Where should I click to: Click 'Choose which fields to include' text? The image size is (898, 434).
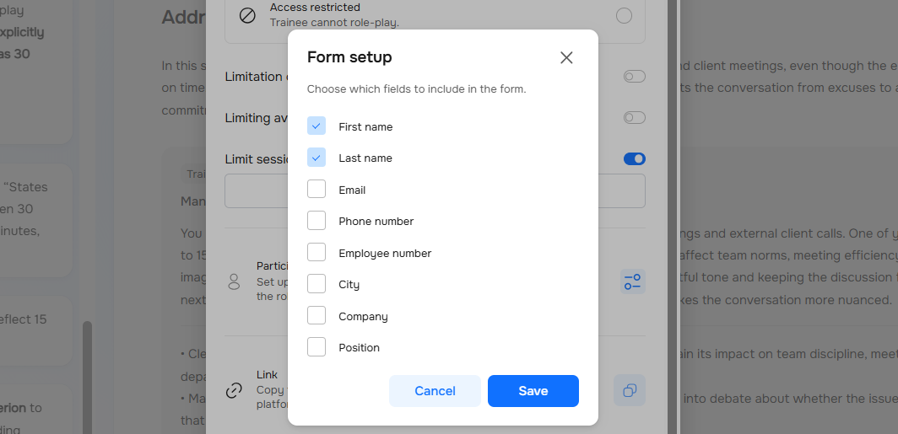tap(416, 89)
